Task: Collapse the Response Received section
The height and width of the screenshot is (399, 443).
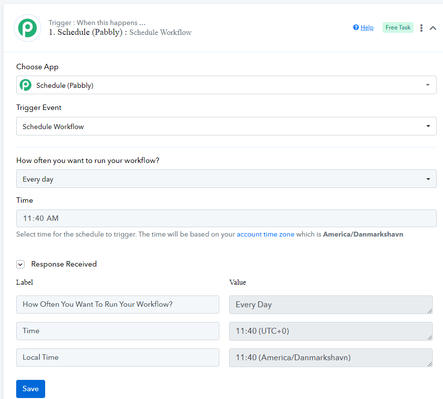Action: pyautogui.click(x=20, y=264)
